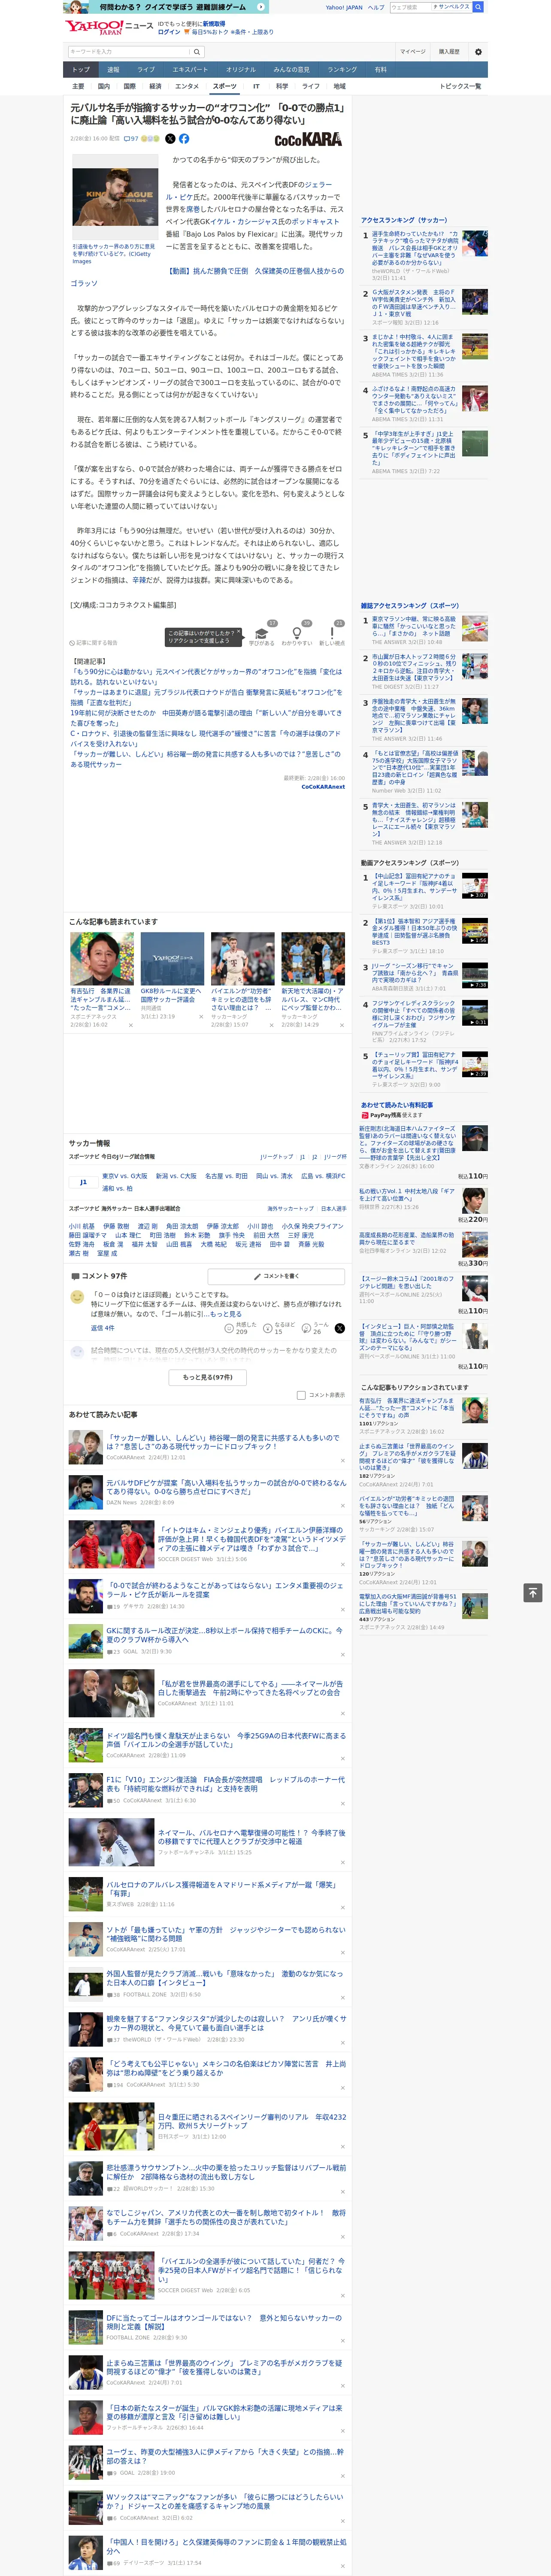Screen dimensions: 551x2576
Task: Open article 「0-0で試合が終わるような...」
Action: coord(225,1589)
